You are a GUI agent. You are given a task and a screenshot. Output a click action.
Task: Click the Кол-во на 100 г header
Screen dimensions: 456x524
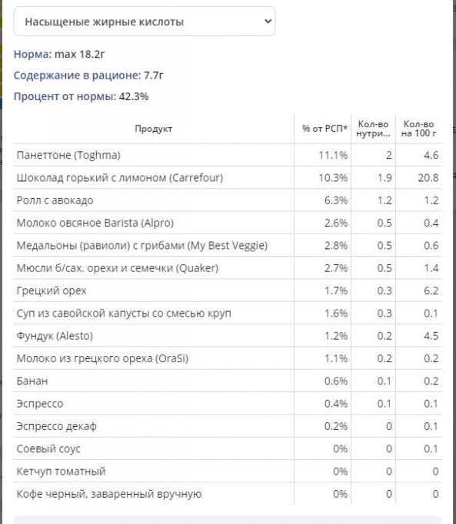(x=418, y=129)
